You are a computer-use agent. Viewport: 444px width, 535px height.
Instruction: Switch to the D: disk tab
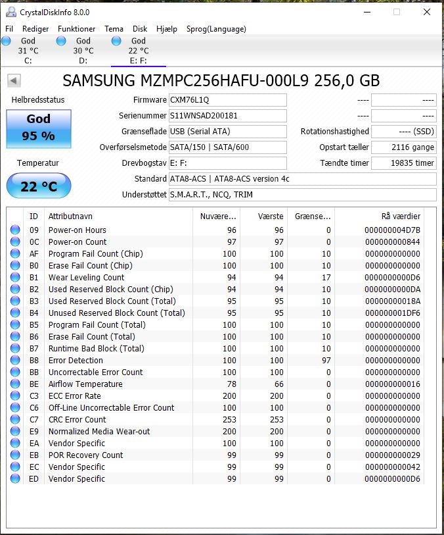point(83,51)
